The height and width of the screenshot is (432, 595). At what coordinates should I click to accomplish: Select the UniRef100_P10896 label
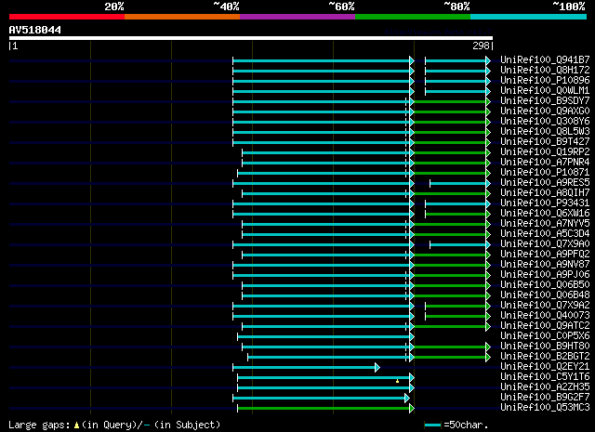(x=545, y=81)
